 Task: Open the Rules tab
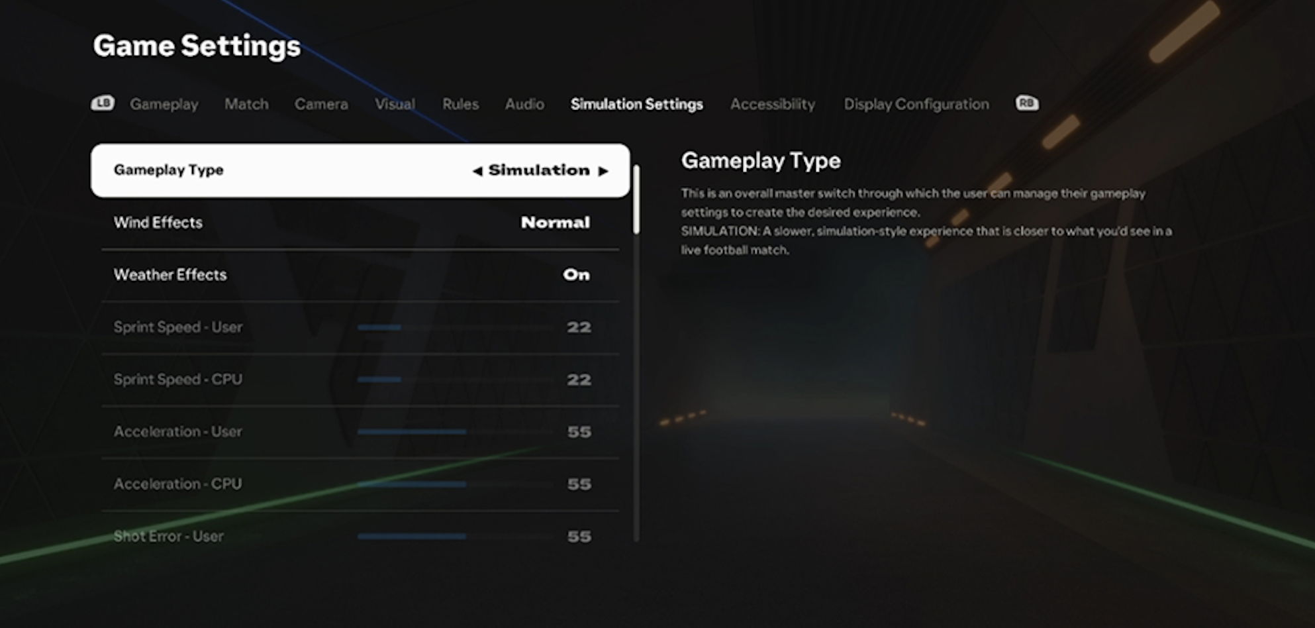[460, 104]
